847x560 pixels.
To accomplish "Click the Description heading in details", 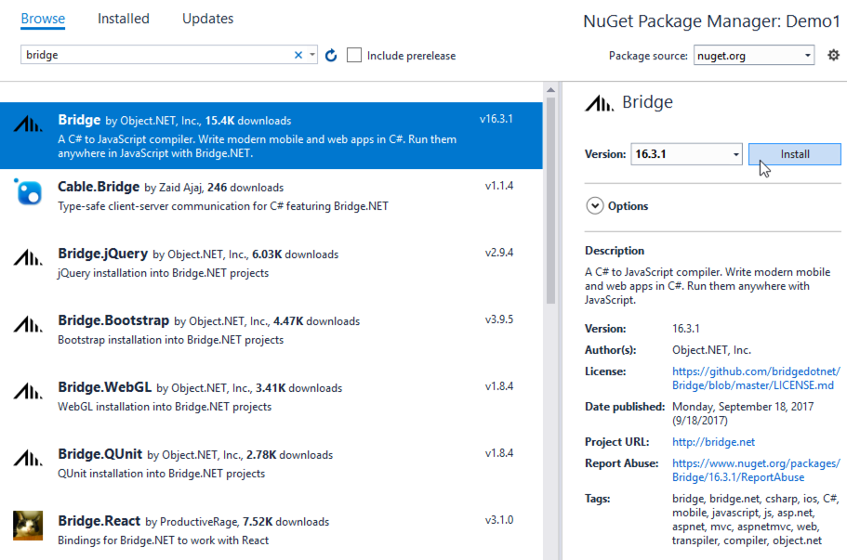I will click(x=615, y=251).
